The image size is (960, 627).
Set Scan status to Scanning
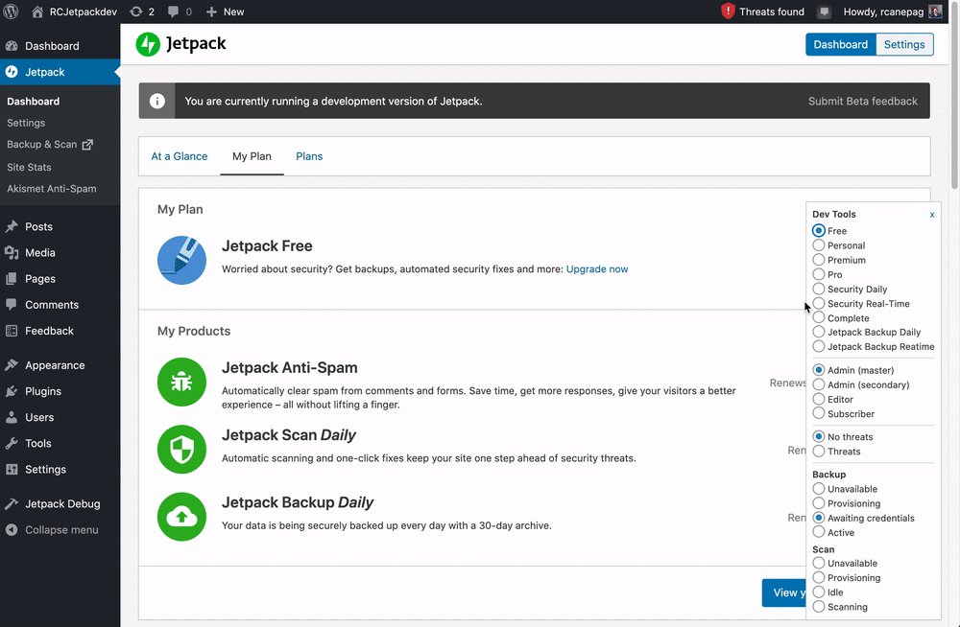click(x=819, y=607)
